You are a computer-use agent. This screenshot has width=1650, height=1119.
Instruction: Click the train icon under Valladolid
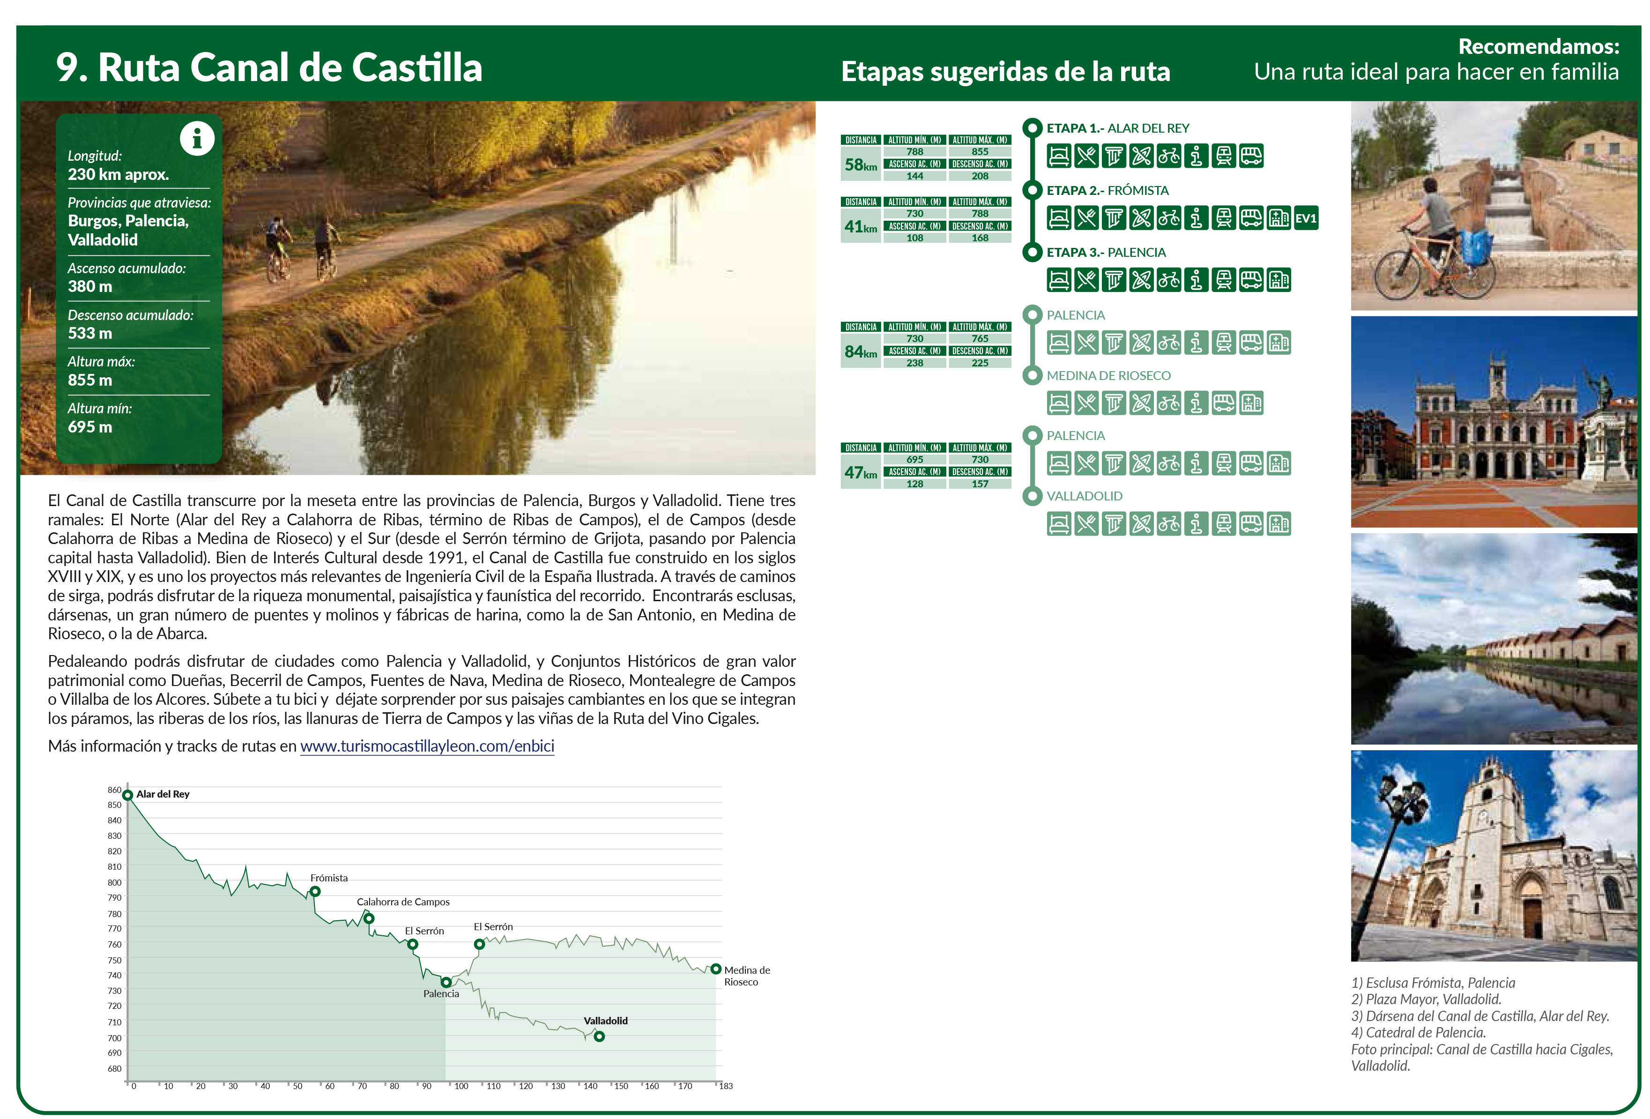[1224, 524]
